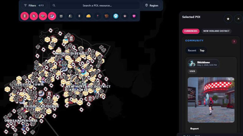This screenshot has width=243, height=136.
Task: Open the Filters 4/13 panel
Action: click(x=34, y=6)
